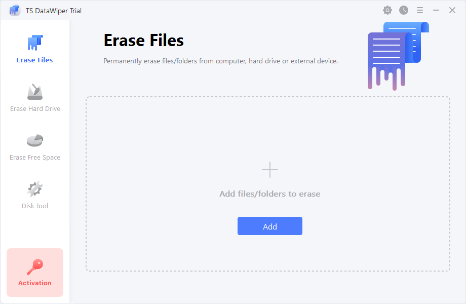Image resolution: width=466 pixels, height=304 pixels.
Task: Click the Erase Files text label
Action: tap(35, 60)
